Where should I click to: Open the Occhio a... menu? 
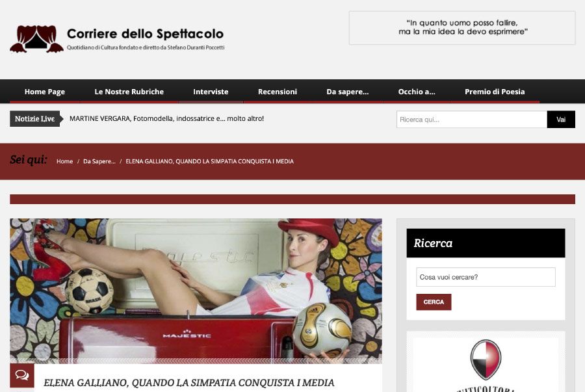(417, 92)
